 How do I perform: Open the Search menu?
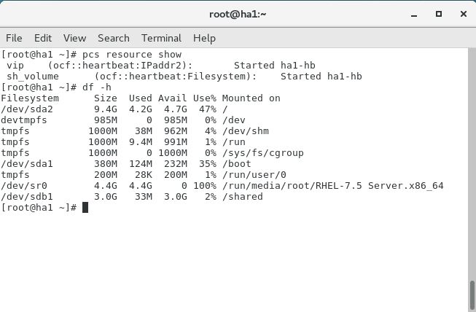tap(114, 38)
